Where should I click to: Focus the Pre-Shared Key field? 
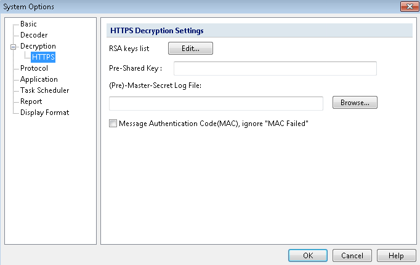(275, 68)
